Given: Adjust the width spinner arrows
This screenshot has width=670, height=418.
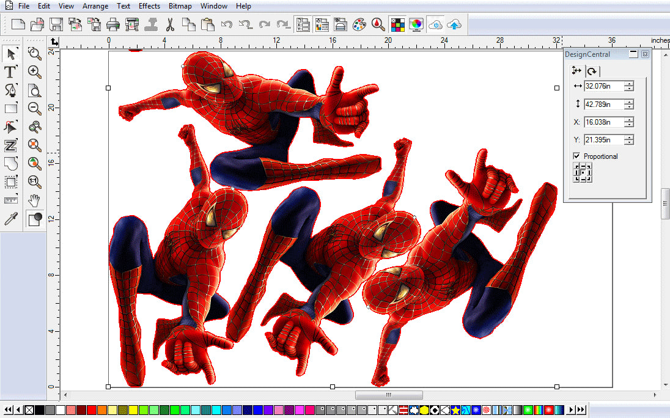Looking at the screenshot, I should pyautogui.click(x=628, y=86).
